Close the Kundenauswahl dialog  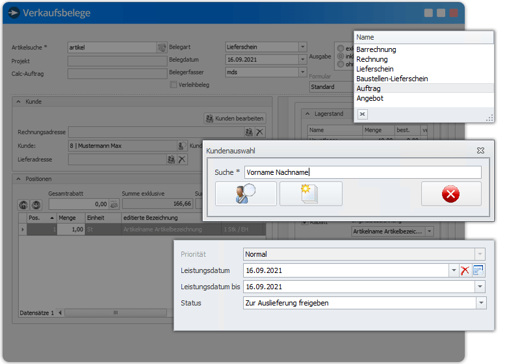click(480, 151)
